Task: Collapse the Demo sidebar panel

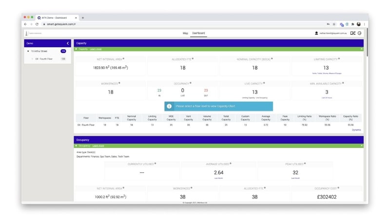Action: 67,43
